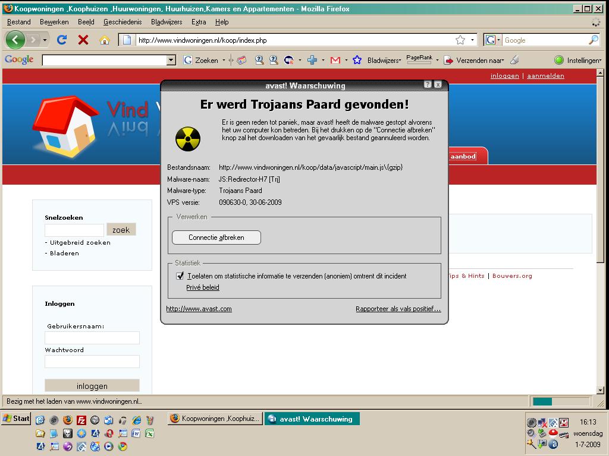Click the Gmail M icon in system tray
This screenshot has height=456, width=609.
(564, 423)
